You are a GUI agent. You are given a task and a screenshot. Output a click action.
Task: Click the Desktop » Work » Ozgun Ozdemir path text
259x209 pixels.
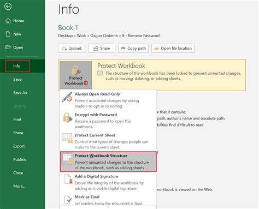click(109, 35)
